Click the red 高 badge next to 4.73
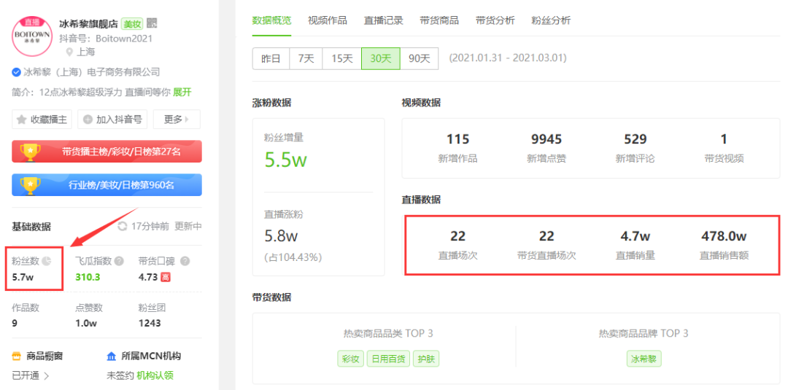 coord(166,277)
